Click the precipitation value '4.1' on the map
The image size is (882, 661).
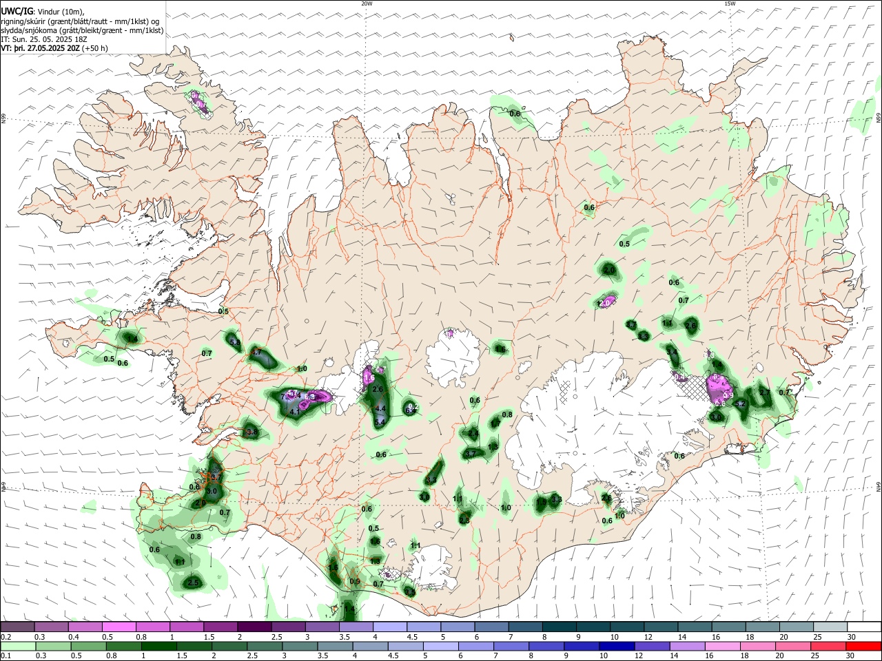(295, 412)
